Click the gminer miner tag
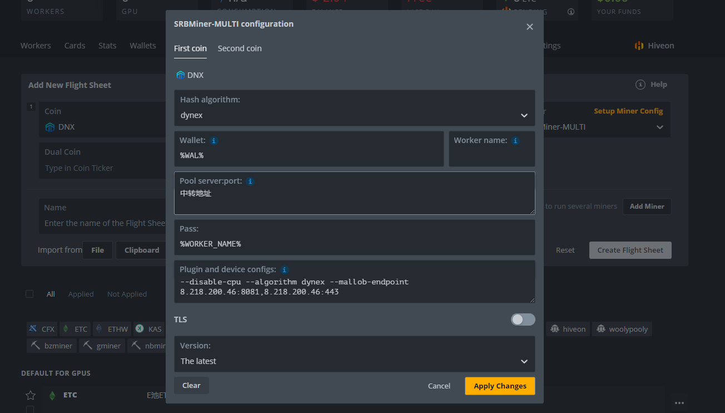This screenshot has width=725, height=413. (102, 346)
